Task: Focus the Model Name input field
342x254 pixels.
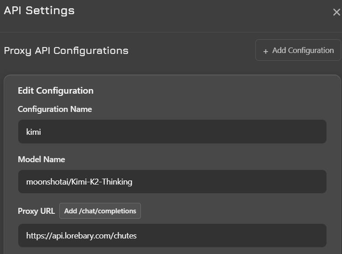Action: [172, 182]
